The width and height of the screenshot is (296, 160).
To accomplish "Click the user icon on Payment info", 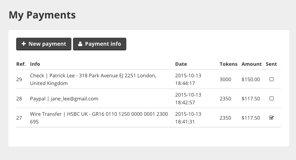I will (x=80, y=44).
